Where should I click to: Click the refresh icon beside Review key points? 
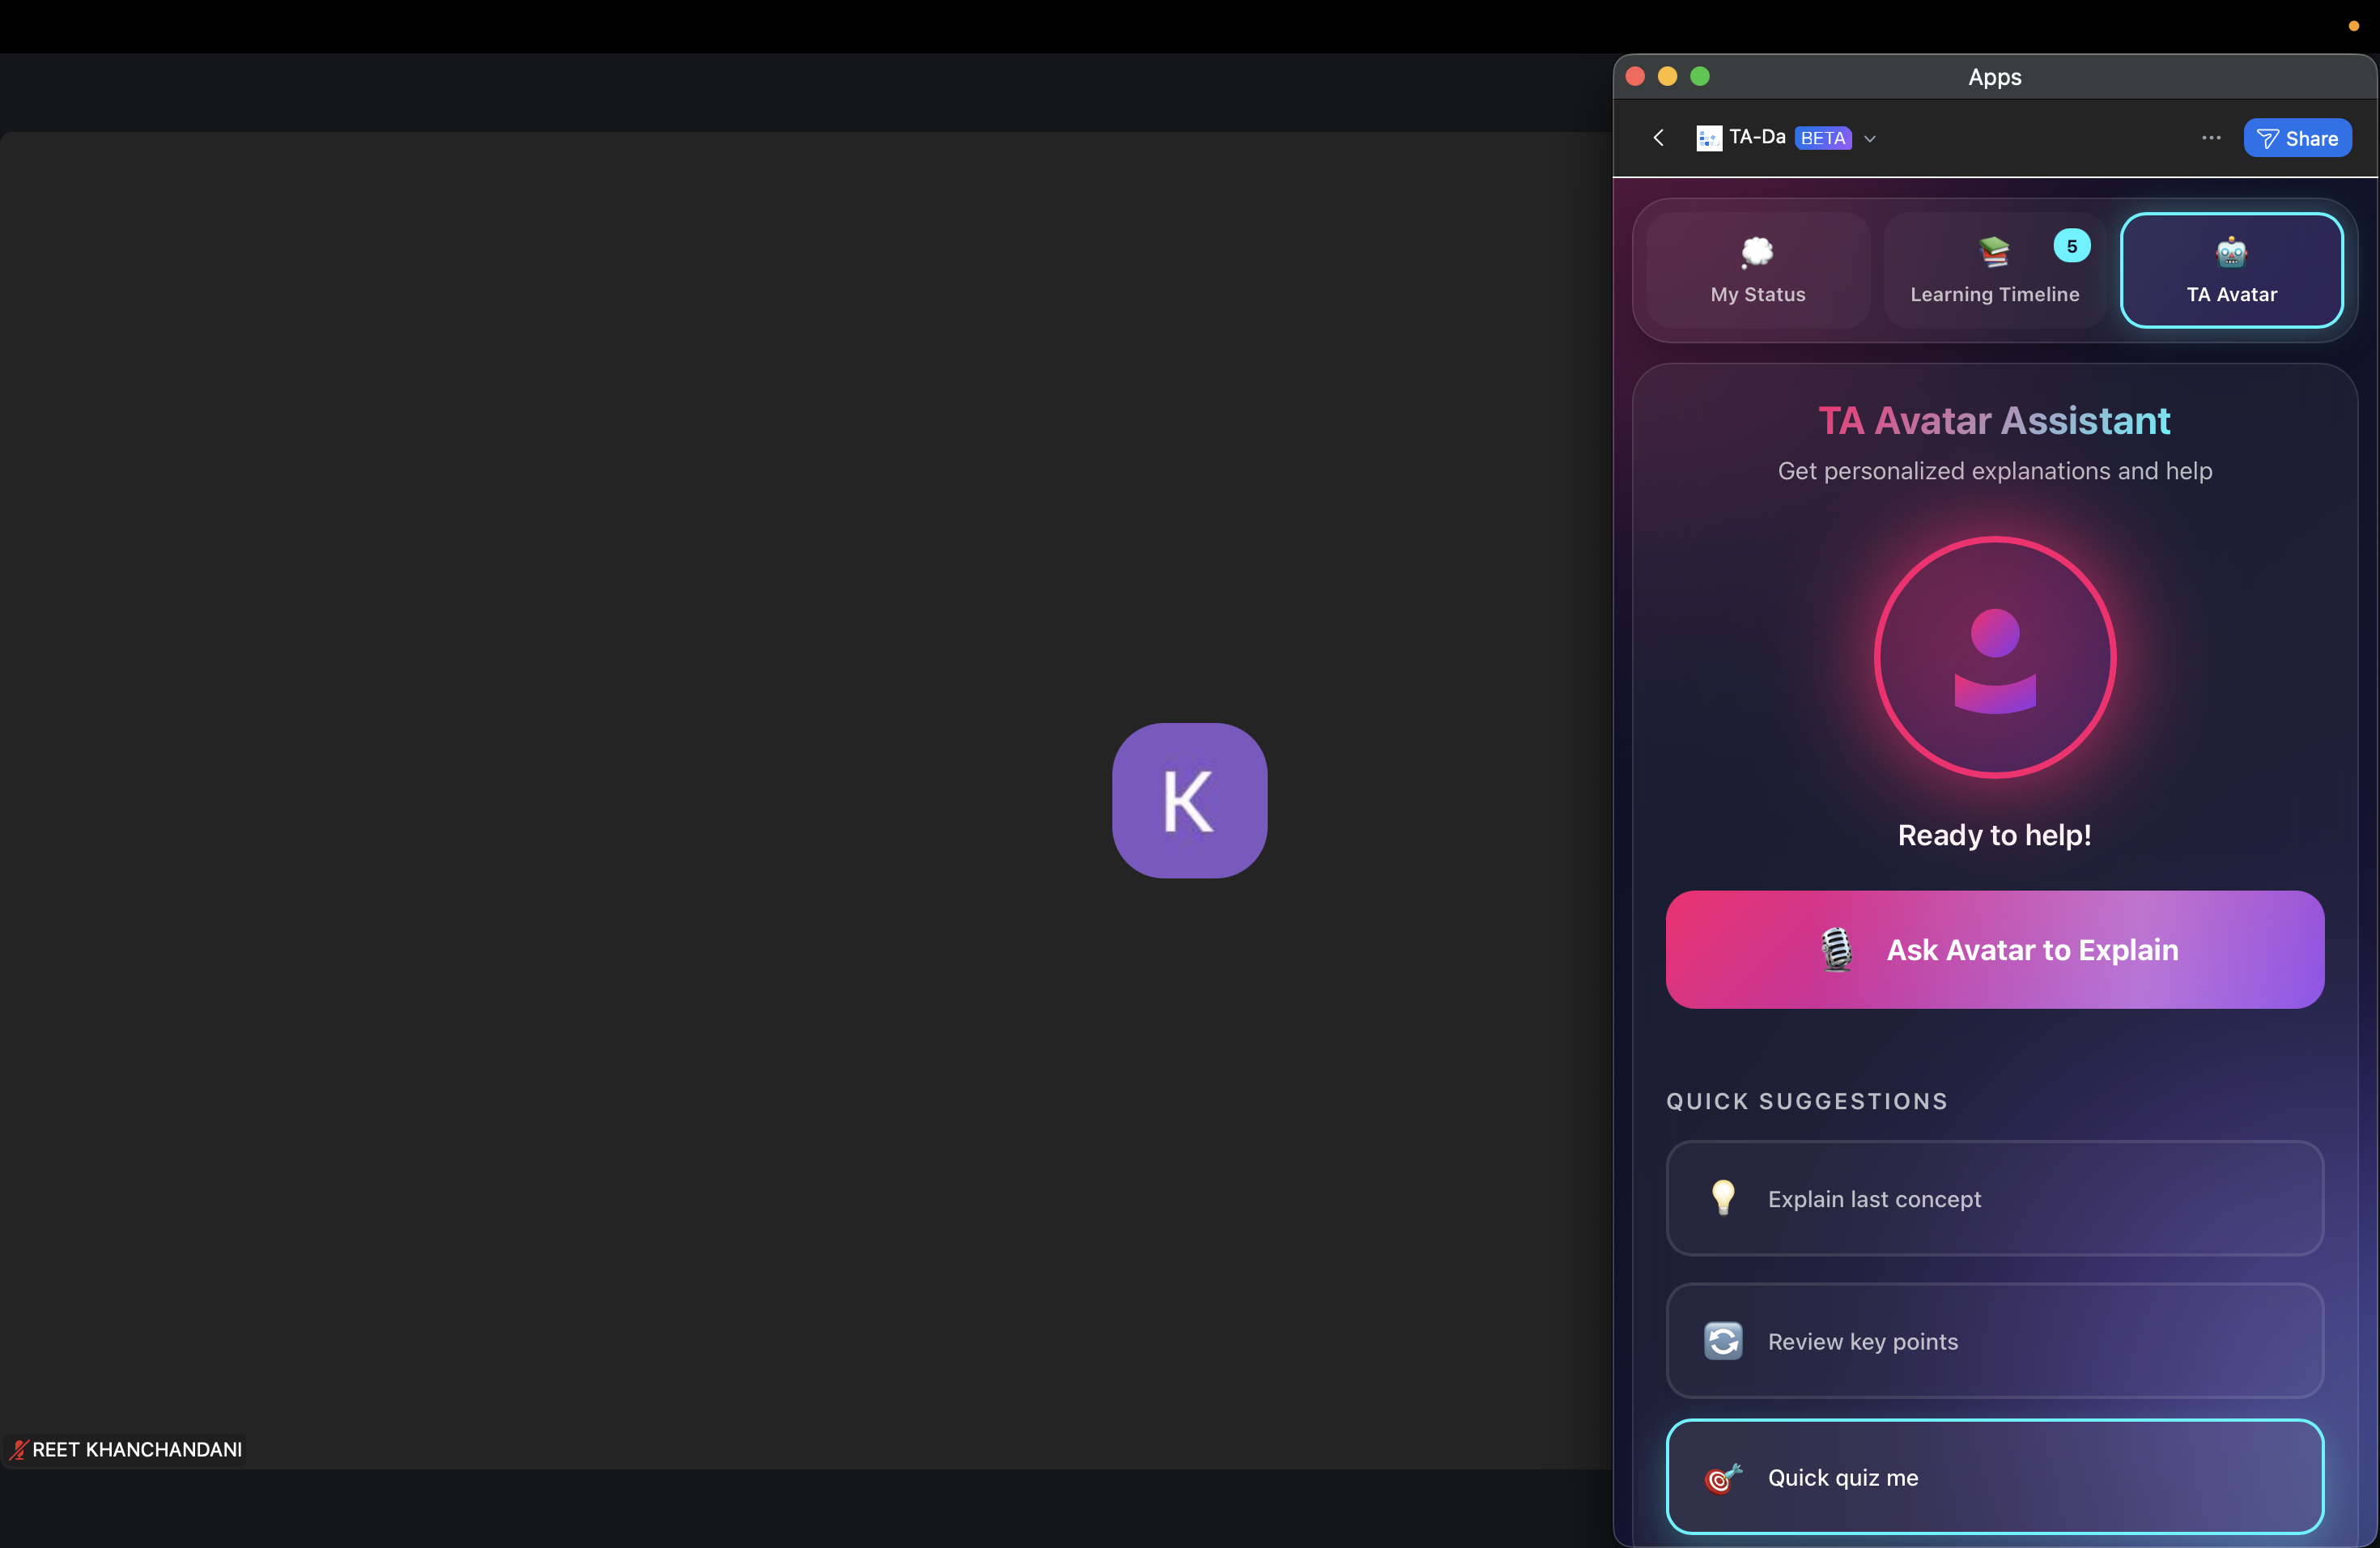(x=1722, y=1340)
